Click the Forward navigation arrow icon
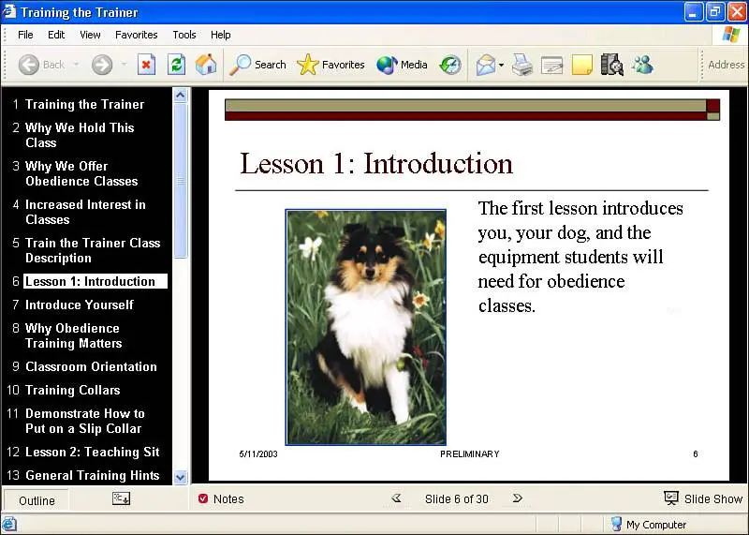 (x=102, y=65)
